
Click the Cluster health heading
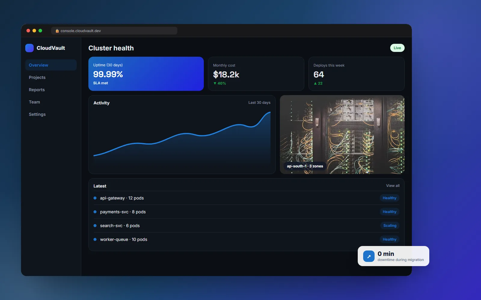click(111, 48)
